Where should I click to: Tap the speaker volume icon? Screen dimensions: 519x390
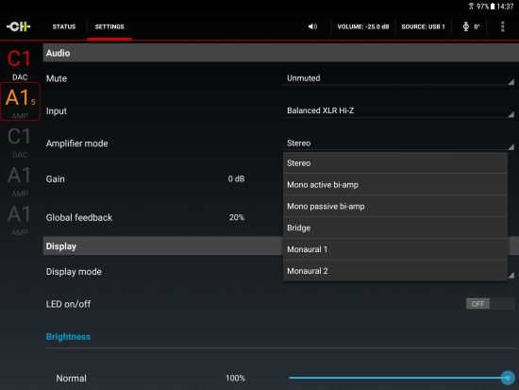[x=312, y=26]
